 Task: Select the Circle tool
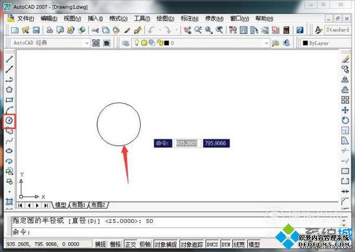point(9,120)
